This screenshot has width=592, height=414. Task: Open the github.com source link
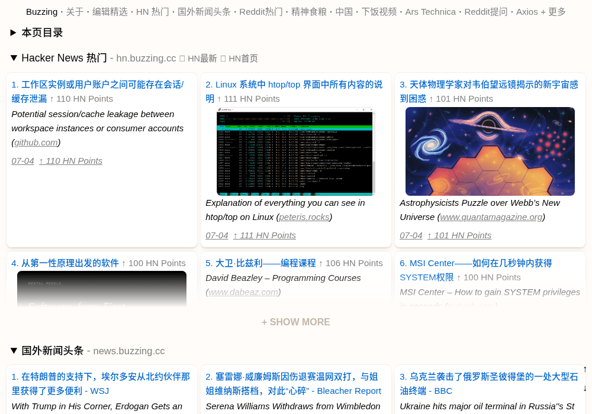point(36,143)
